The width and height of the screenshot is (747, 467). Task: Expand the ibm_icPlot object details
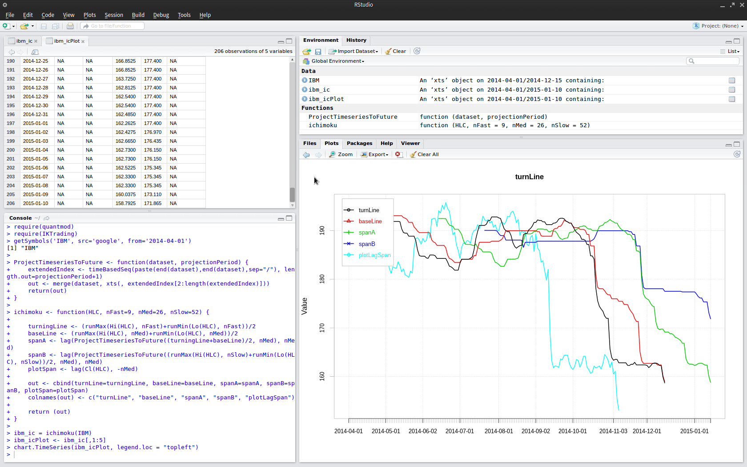[x=305, y=99]
